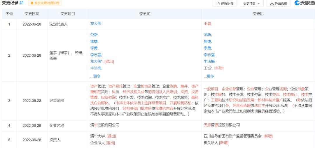This screenshot has height=148, width=315.
Task: Select 四川省政府国有资产监督管理委员会 investor entry
Action: point(233,136)
